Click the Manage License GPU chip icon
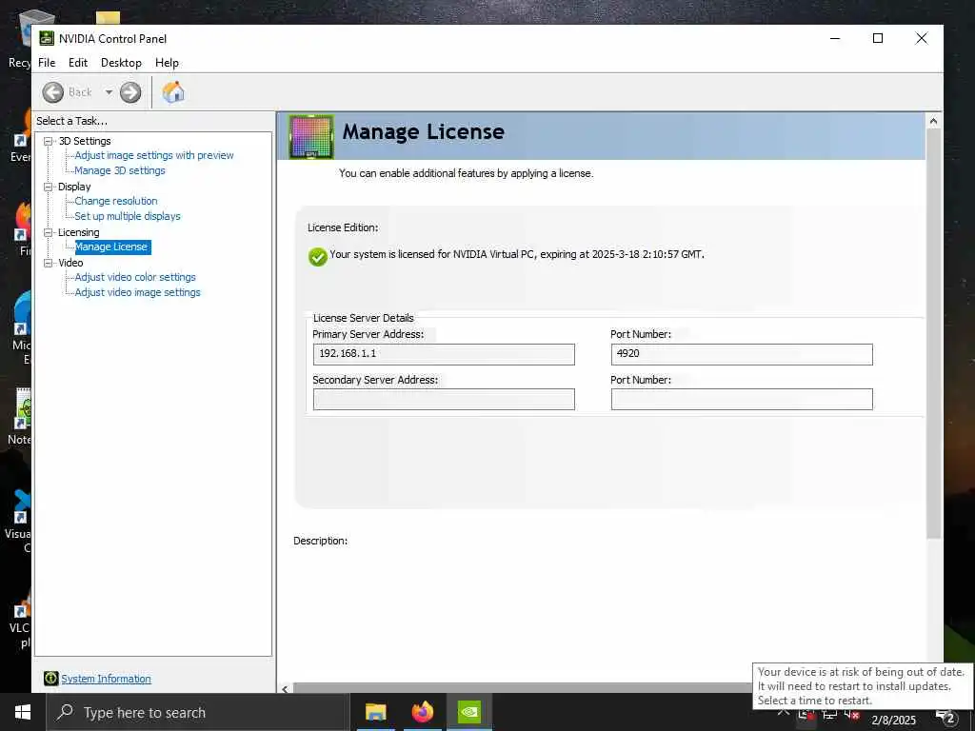975x731 pixels. pos(311,137)
